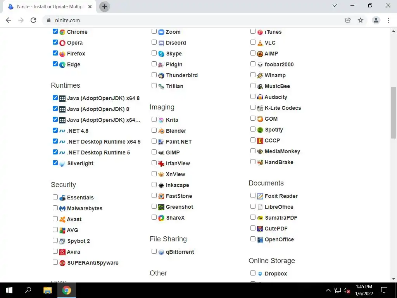Click the Discord app icon
The image size is (397, 298).
point(161,43)
